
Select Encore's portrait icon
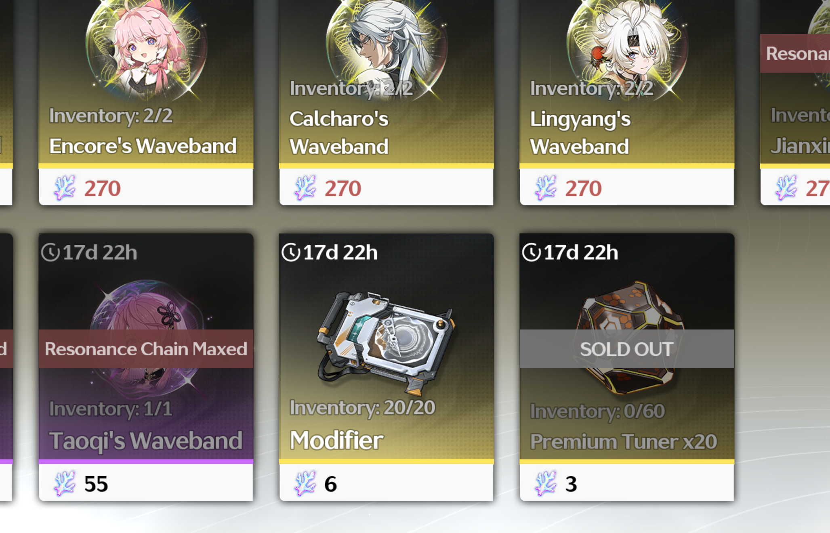pos(146,47)
